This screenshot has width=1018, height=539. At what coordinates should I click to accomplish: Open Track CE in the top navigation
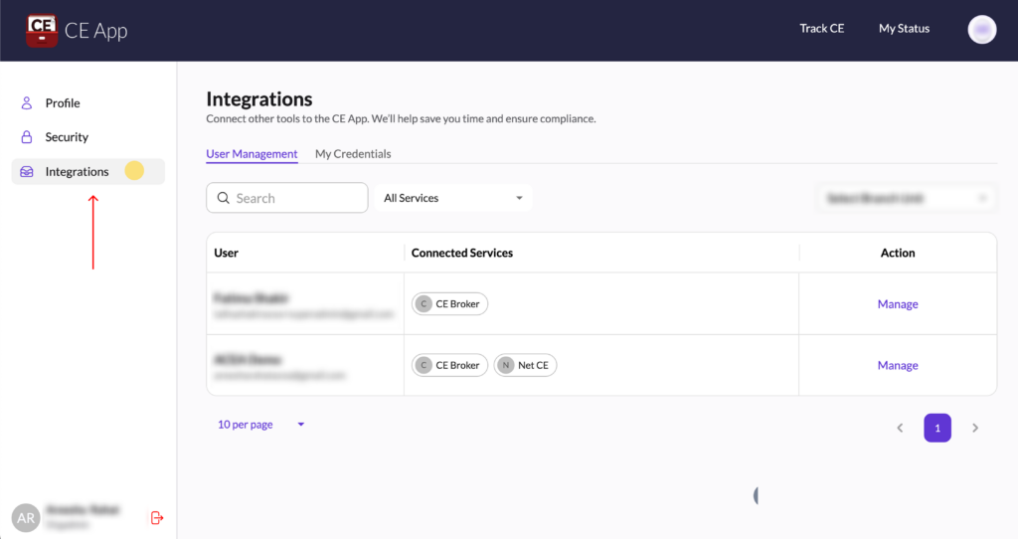click(821, 29)
